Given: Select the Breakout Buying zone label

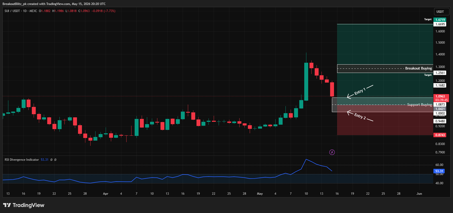Looking at the screenshot, I should click(418, 68).
